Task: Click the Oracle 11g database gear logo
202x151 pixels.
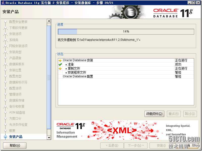Action: point(131,12)
